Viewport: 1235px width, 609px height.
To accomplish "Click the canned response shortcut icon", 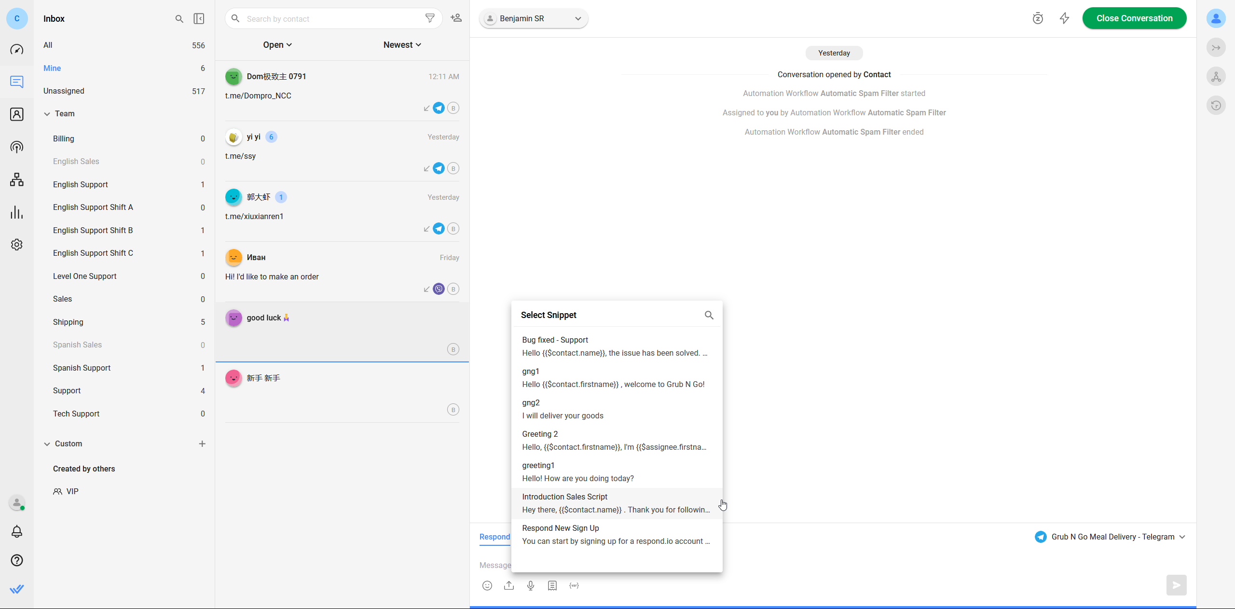I will pos(552,585).
